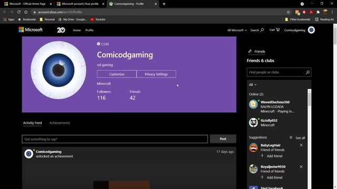Expand the All Microsoft dropdown
337x189 pixels.
click(237, 30)
